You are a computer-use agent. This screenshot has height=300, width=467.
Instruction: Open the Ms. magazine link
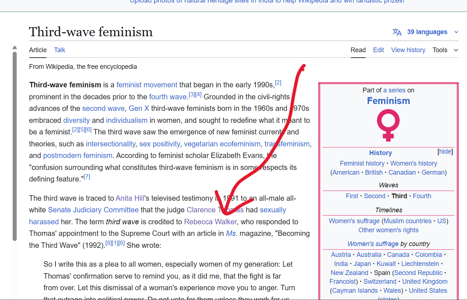[232, 233]
